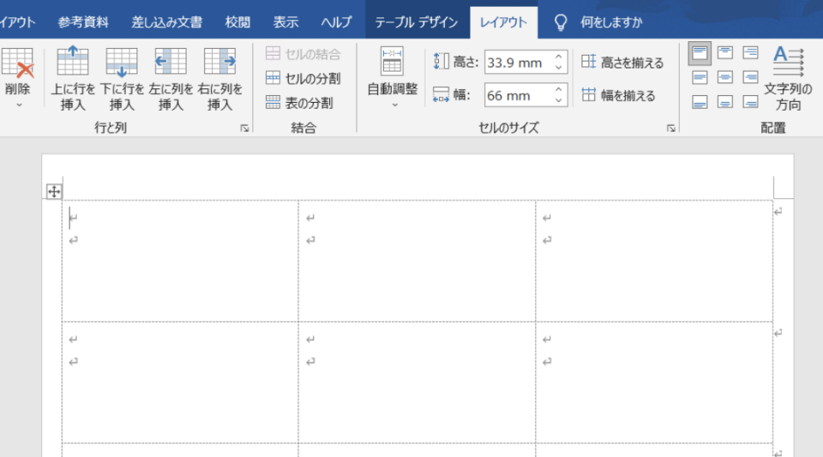The height and width of the screenshot is (457, 823).
Task: Select the Align Top Center alignment icon
Action: click(x=725, y=53)
